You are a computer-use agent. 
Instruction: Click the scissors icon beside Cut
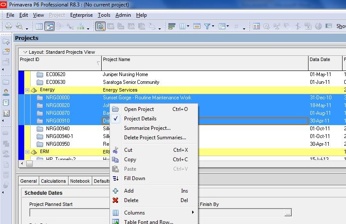pos(115,150)
